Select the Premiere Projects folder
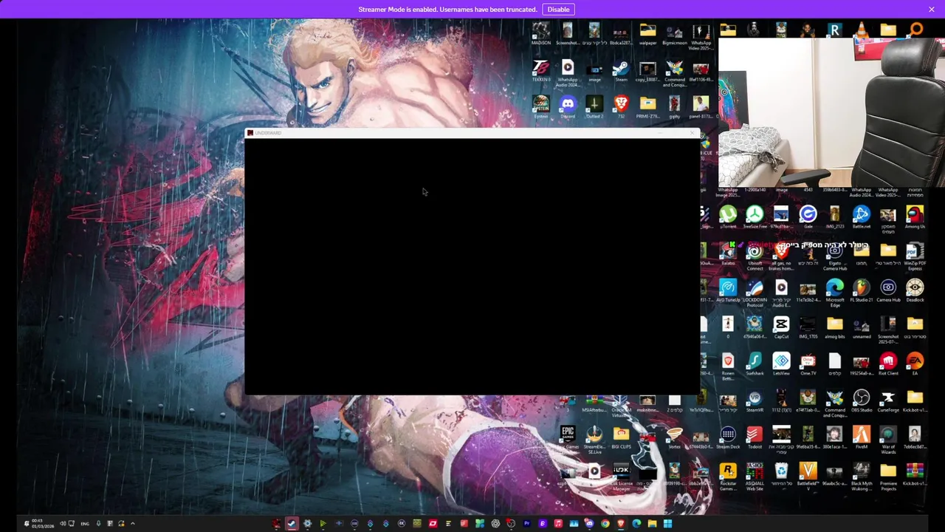The height and width of the screenshot is (532, 945). coord(888,477)
